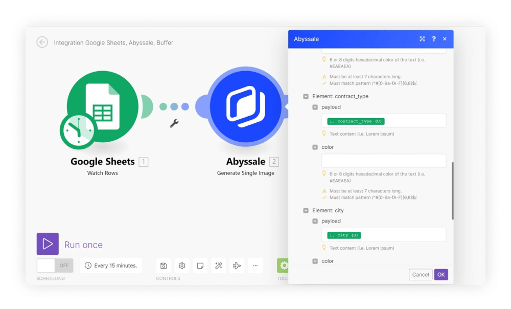511x309 pixels.
Task: Open help in the Abyssale dialog
Action: point(434,39)
